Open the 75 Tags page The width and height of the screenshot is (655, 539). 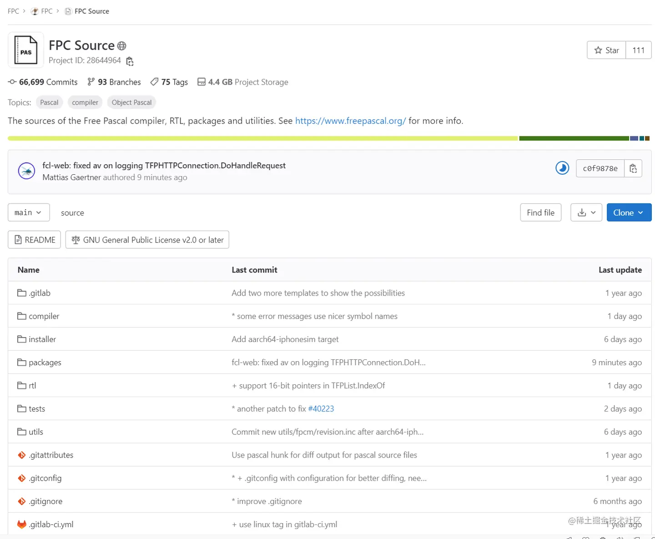tap(169, 82)
